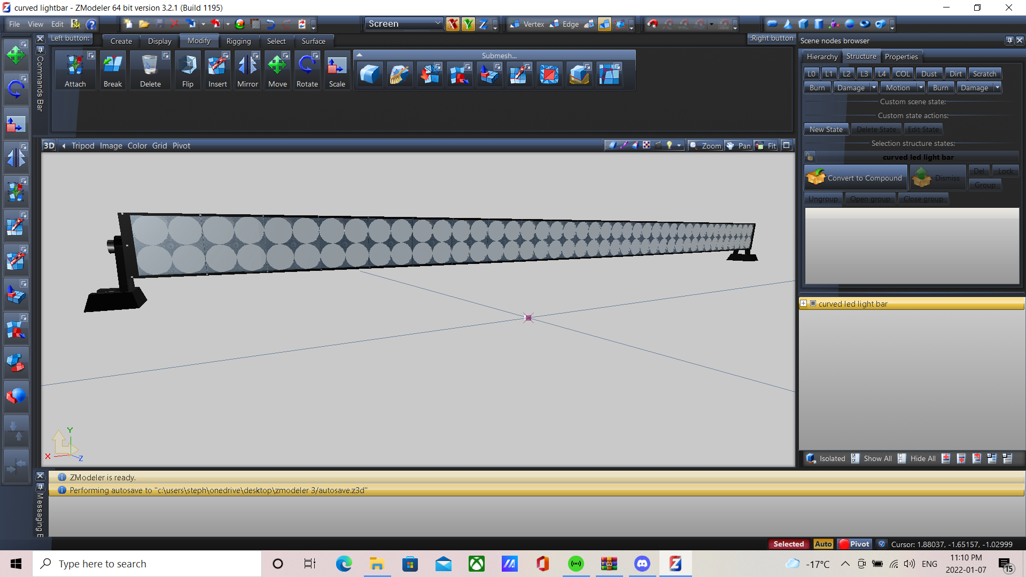The width and height of the screenshot is (1026, 577).
Task: Click the magnet snap icon
Action: (x=652, y=24)
